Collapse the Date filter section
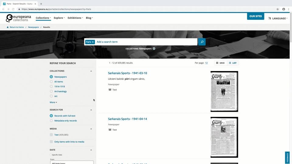292x164 pixels. [91, 150]
